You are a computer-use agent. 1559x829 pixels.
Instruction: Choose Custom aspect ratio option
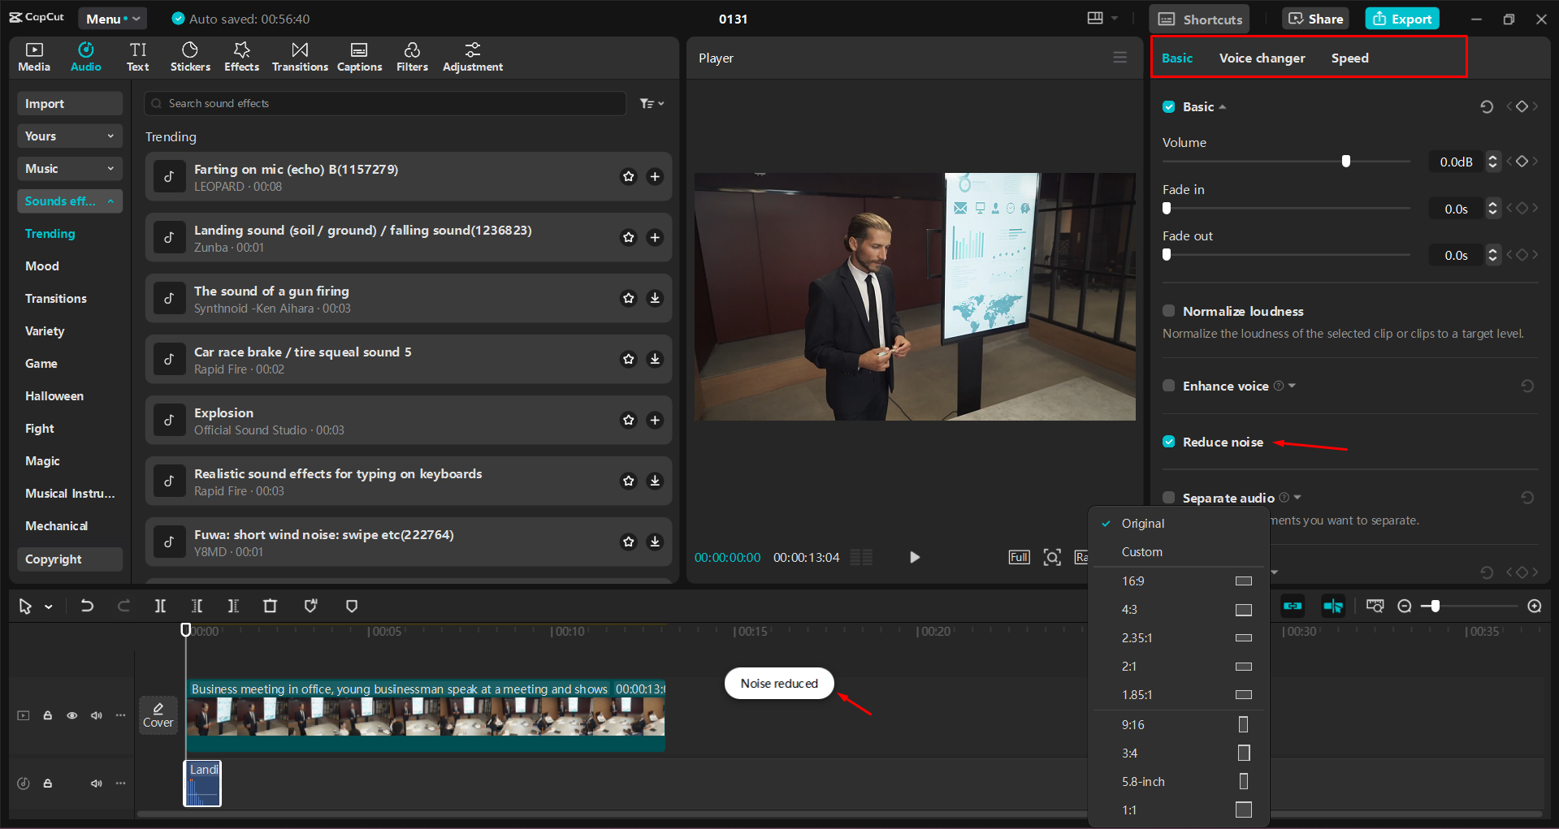click(1179, 552)
